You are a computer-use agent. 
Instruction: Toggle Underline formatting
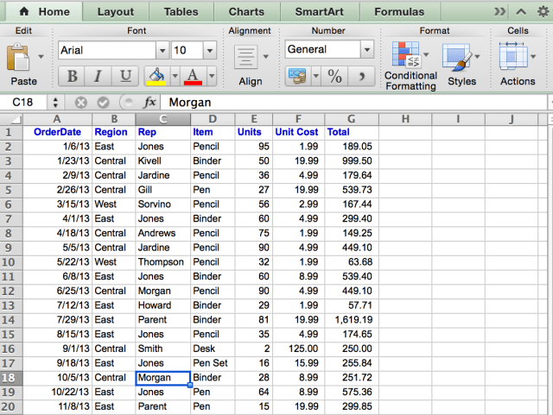[x=125, y=76]
